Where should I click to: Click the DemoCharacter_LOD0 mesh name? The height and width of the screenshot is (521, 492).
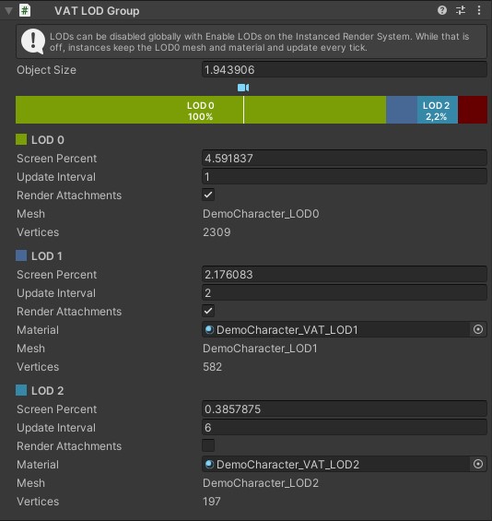pos(261,214)
